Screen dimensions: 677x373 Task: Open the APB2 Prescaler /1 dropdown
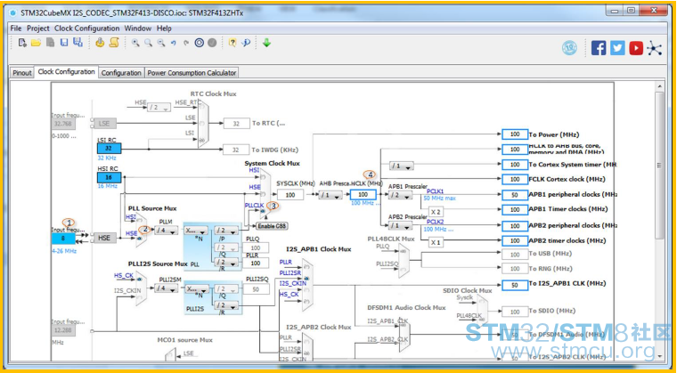pos(401,225)
